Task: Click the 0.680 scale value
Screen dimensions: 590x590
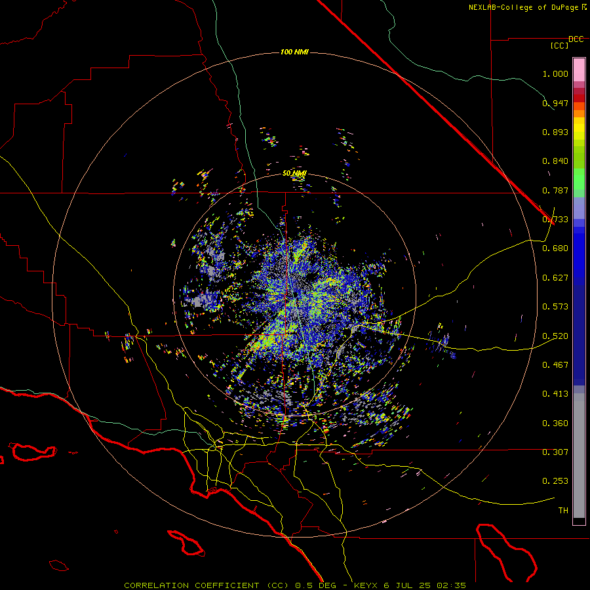Action: pos(555,248)
